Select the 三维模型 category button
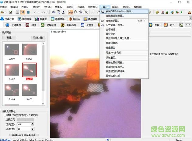Image resolution: width=192 pixels, height=141 pixels. (x=13, y=25)
